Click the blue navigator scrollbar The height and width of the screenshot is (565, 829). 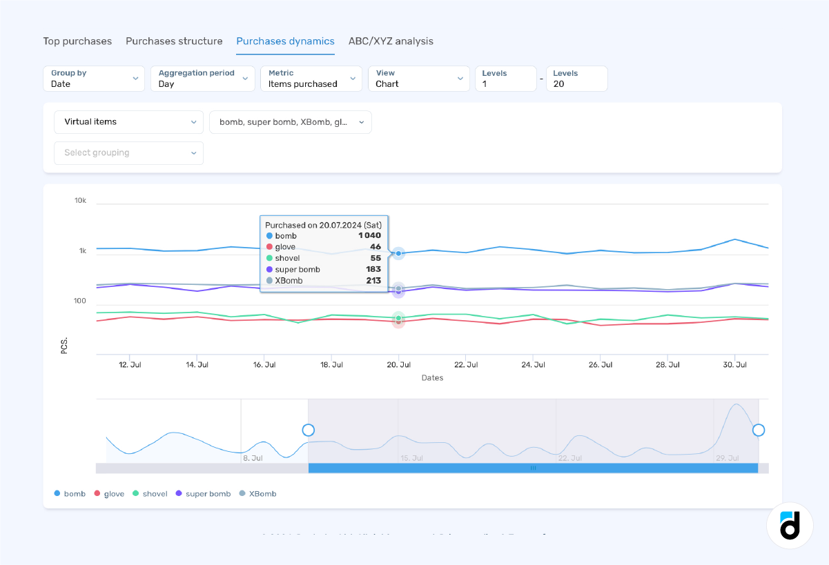point(533,468)
